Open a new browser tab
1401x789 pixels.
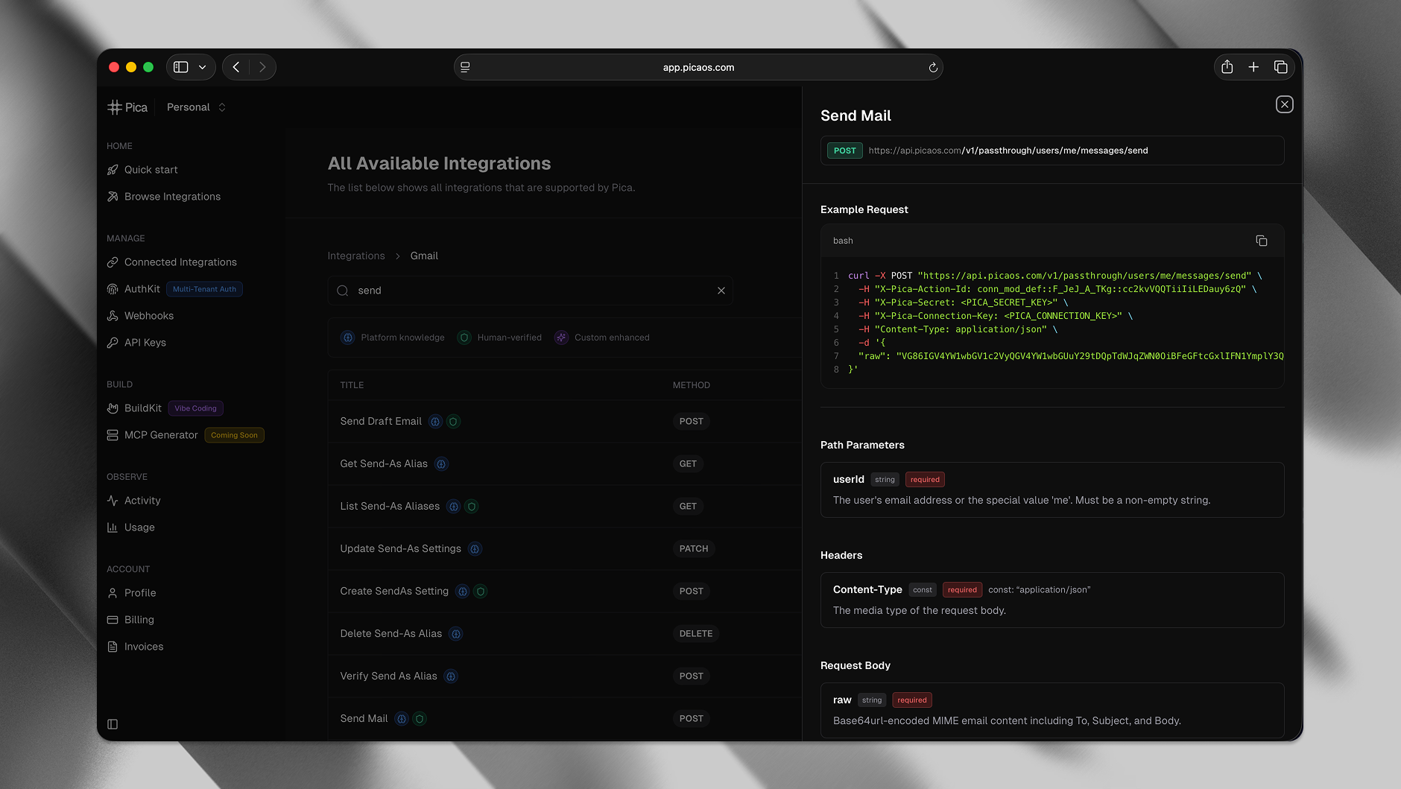[1253, 67]
